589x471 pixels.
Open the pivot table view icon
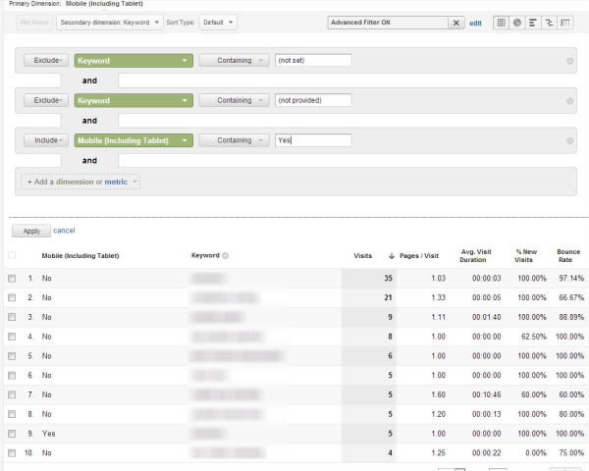tap(565, 22)
